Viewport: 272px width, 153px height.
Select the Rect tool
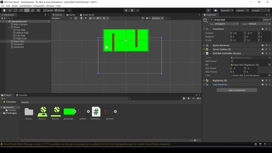point(27,10)
